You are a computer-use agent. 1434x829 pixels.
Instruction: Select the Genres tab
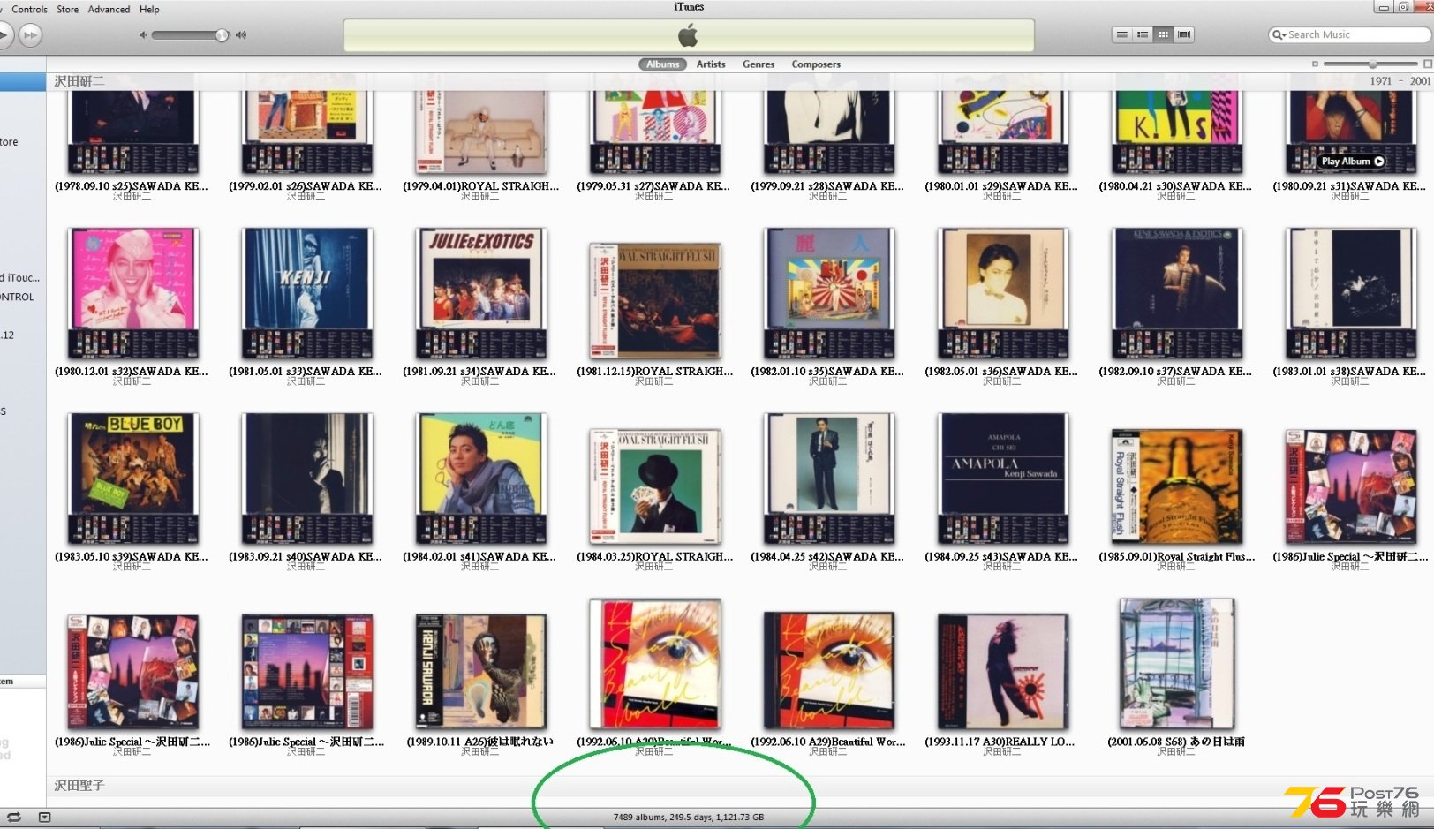pos(759,64)
